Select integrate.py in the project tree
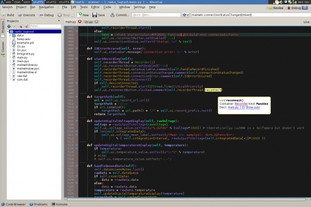Viewport: 311px width, 207px height. tap(25, 54)
